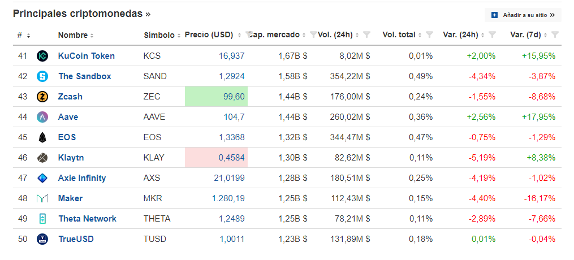This screenshot has height=260, width=574.
Task: Click KuCoin Token price 16,937
Action: click(232, 56)
